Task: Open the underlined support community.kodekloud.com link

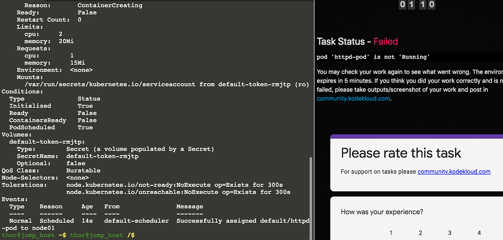Action: click(x=454, y=172)
